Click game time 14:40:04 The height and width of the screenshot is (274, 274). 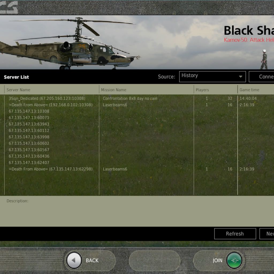click(248, 98)
